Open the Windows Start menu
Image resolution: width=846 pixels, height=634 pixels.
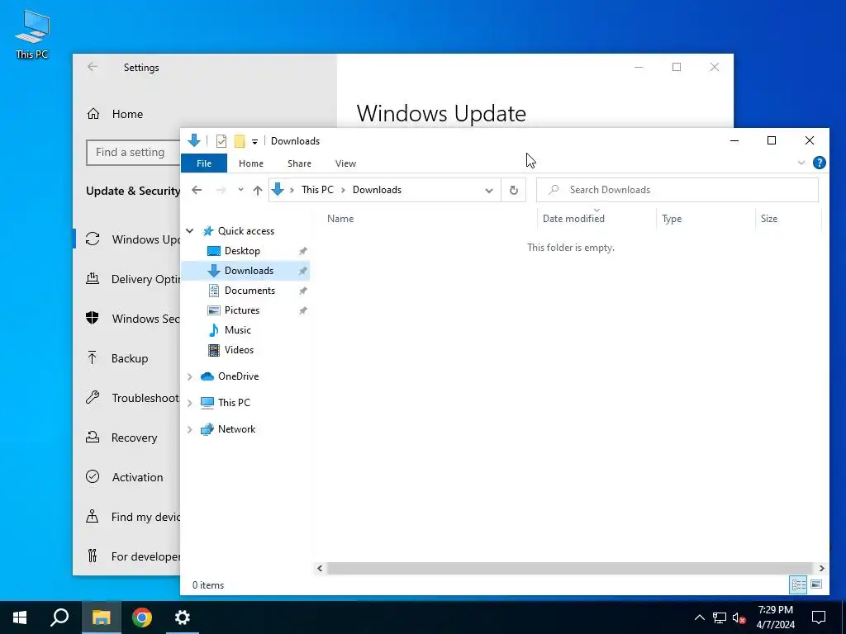click(20, 617)
